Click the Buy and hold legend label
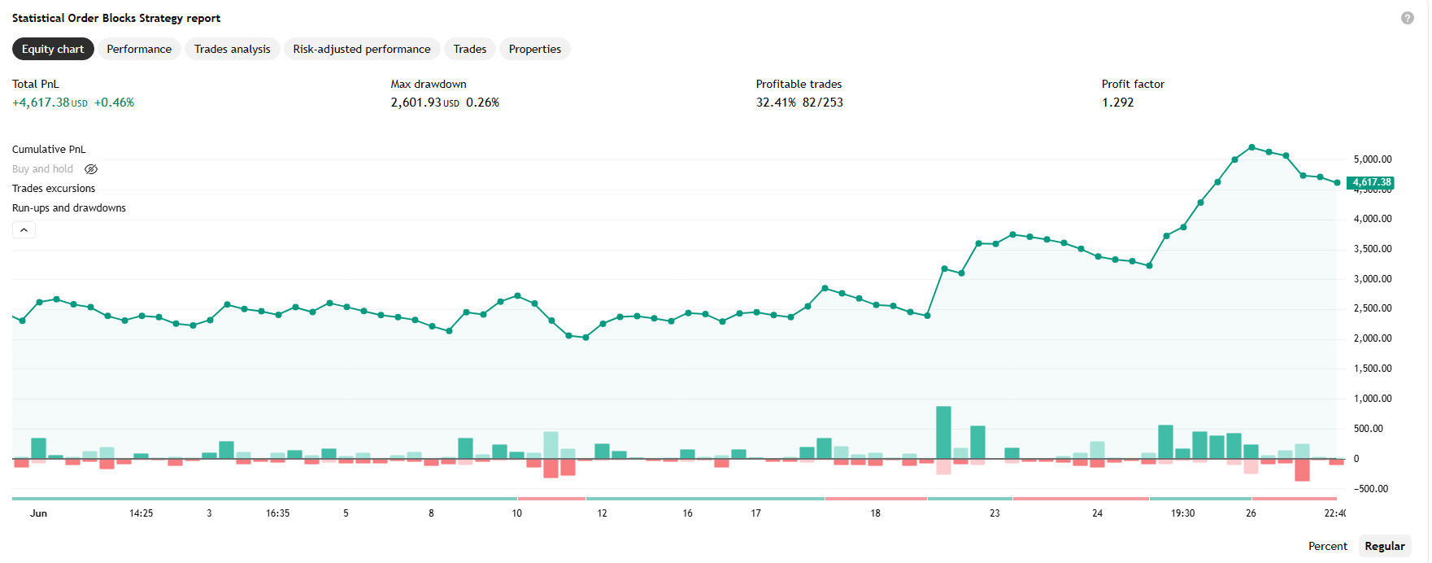The image size is (1432, 563). [42, 169]
